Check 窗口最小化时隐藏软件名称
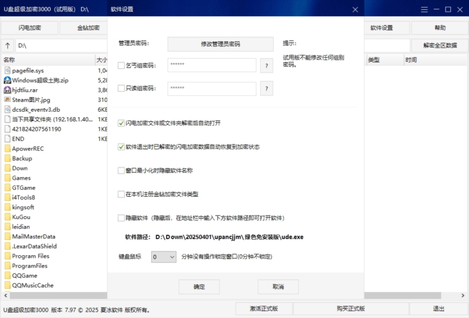This screenshot has height=318, width=469. [121, 170]
